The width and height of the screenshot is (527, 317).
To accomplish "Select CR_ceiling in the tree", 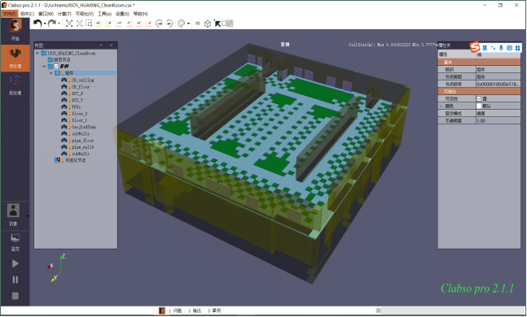I will (x=83, y=80).
